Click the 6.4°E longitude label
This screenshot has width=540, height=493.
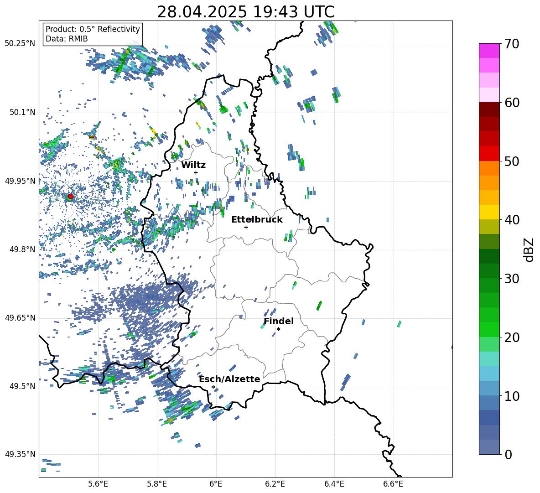pyautogui.click(x=334, y=484)
